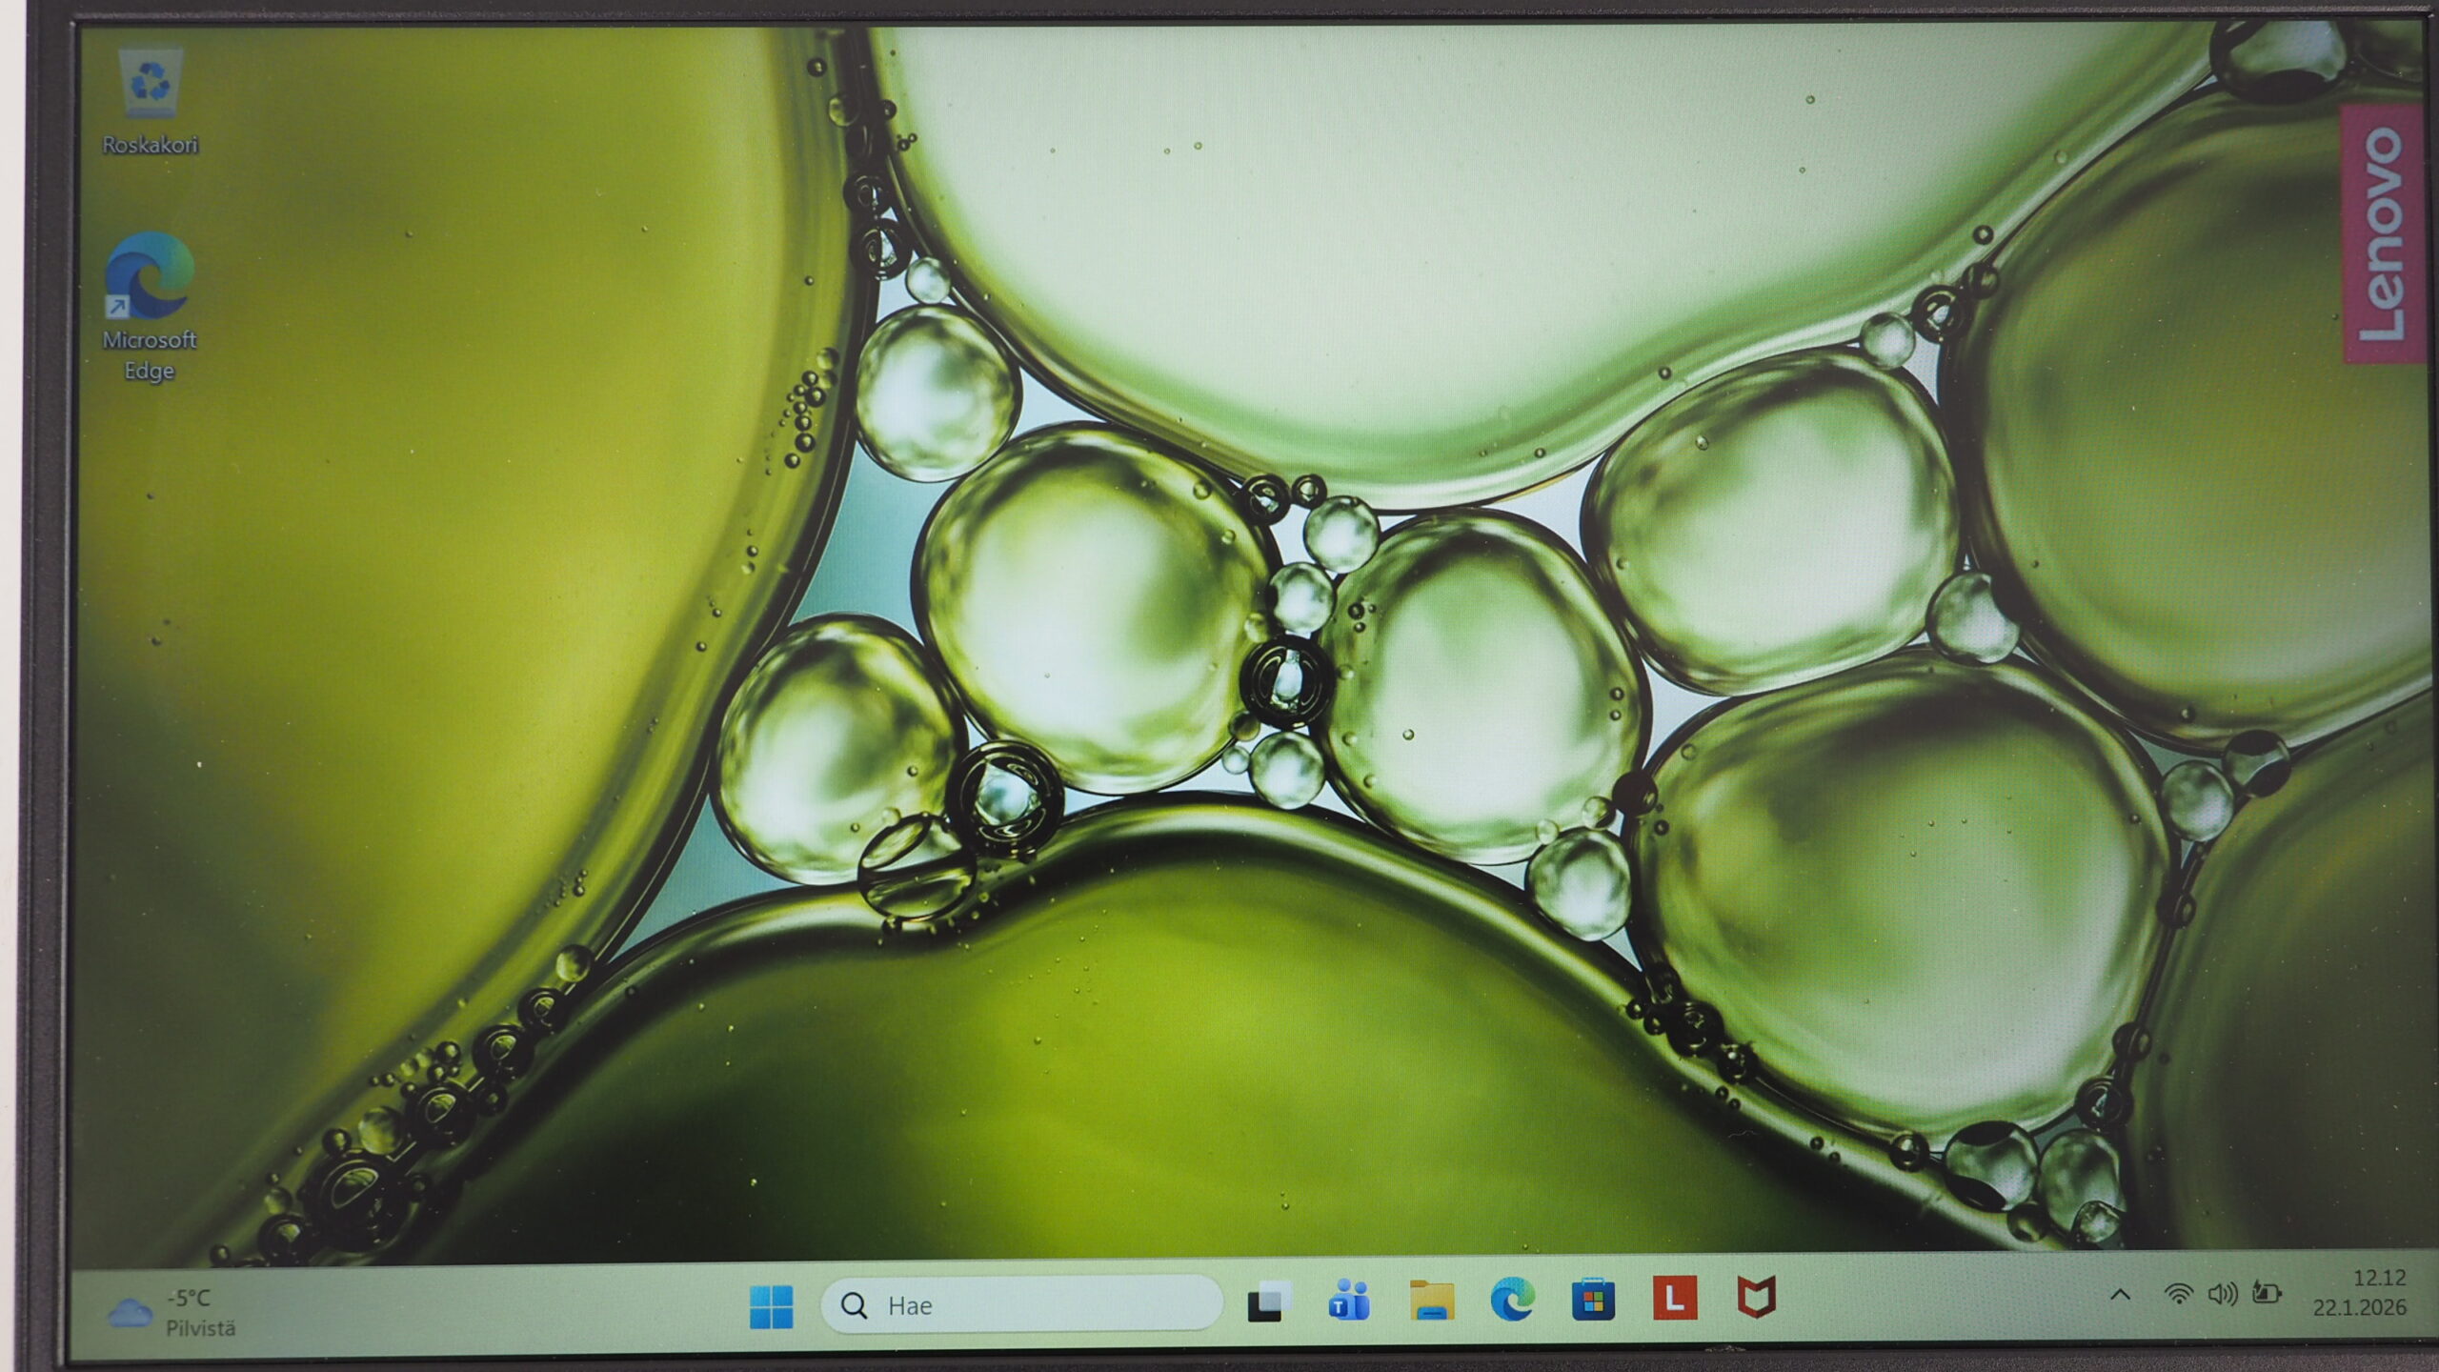The width and height of the screenshot is (2439, 1372).
Task: Click the cloud weather icon on taskbar
Action: (130, 1313)
